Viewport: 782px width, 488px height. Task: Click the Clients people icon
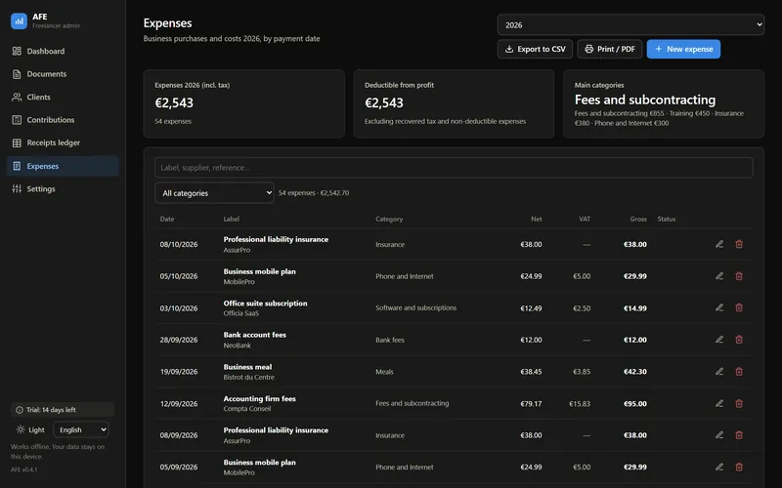pos(17,97)
